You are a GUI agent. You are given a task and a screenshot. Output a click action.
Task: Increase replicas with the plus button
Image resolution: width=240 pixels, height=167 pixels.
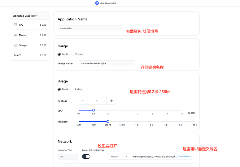coord(111,101)
